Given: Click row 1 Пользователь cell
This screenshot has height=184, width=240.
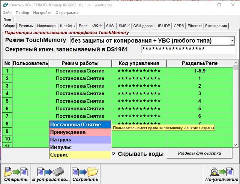Looking at the screenshot, I should coord(31,71).
